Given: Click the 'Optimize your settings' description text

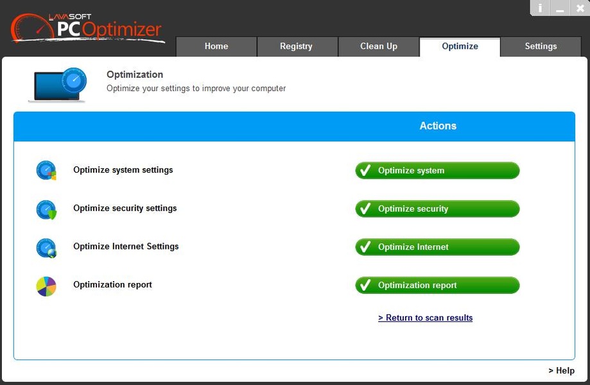Looking at the screenshot, I should coord(196,89).
